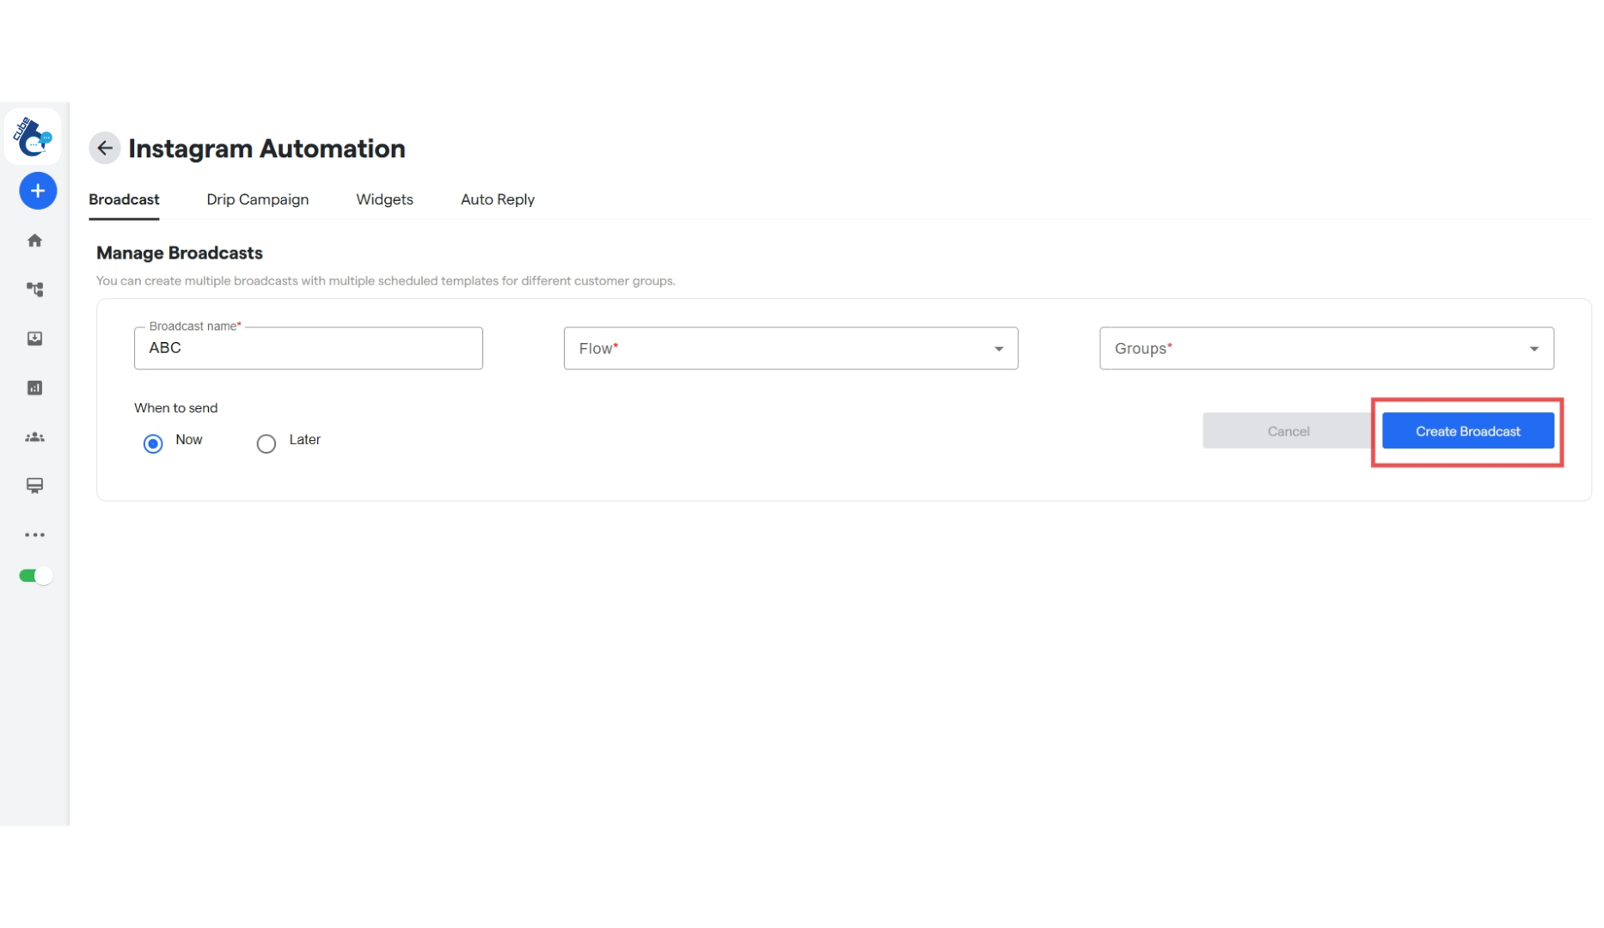The width and height of the screenshot is (1604, 928).
Task: Open the flow tree icon in sidebar
Action: (34, 290)
